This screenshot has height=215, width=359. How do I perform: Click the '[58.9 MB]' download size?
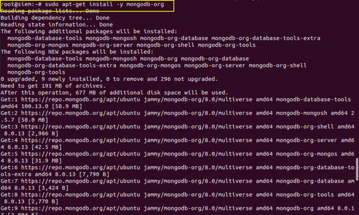pyautogui.click(x=67, y=106)
